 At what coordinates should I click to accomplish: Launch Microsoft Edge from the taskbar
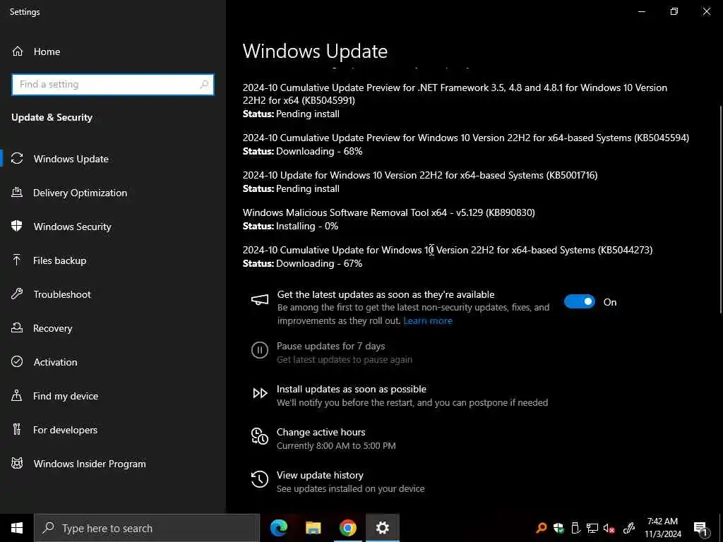click(x=278, y=528)
